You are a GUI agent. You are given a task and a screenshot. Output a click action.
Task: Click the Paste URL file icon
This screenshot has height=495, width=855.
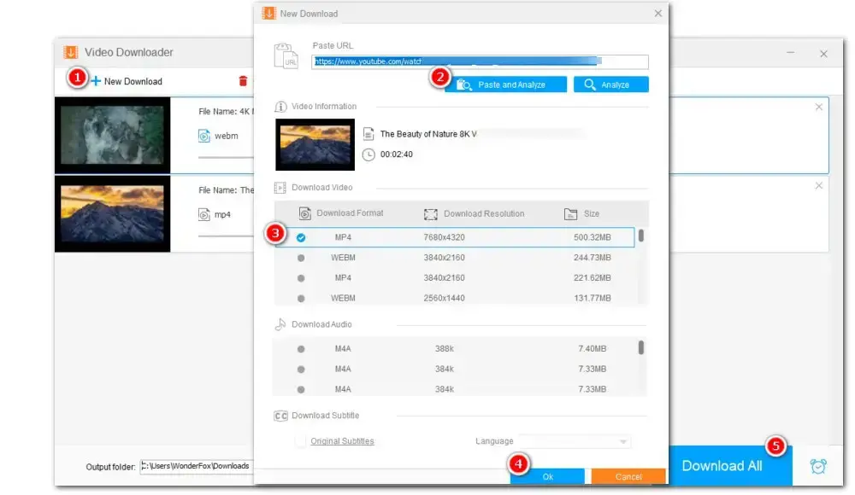point(286,55)
